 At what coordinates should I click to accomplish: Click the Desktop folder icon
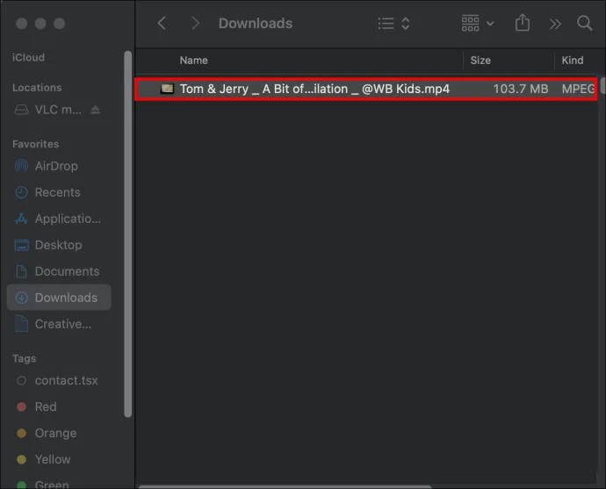(x=21, y=245)
